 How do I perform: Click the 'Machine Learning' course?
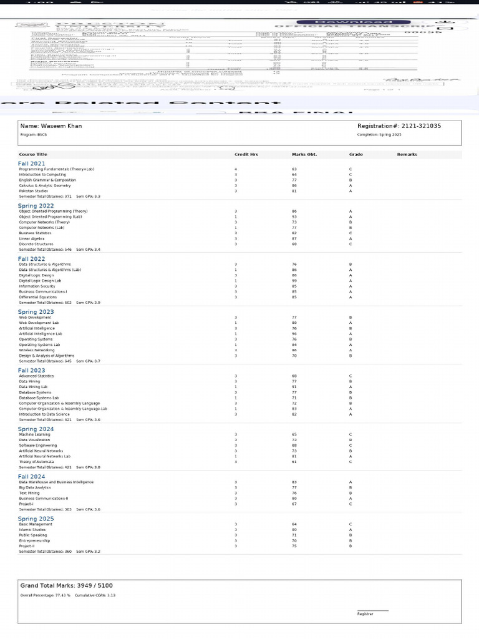(x=34, y=435)
